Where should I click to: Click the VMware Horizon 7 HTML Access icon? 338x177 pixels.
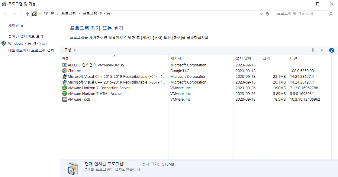64,93
